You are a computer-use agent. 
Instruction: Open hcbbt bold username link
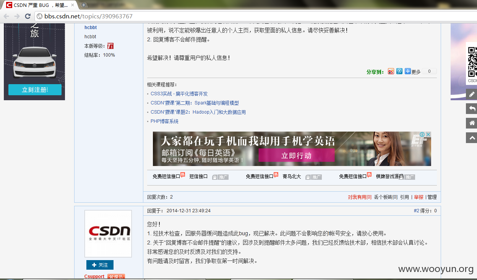click(x=91, y=28)
